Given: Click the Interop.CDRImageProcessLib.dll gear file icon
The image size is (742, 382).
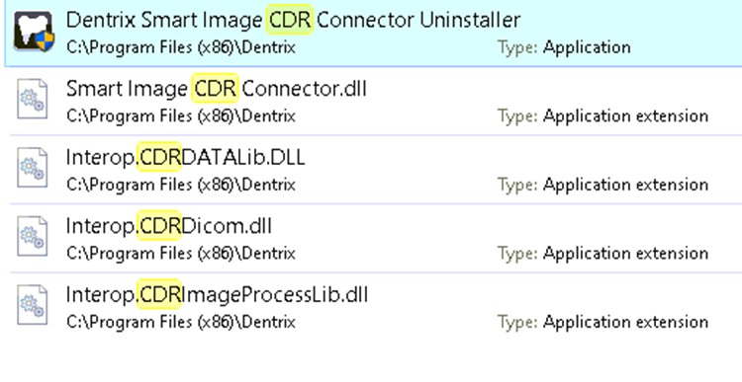Looking at the screenshot, I should [33, 305].
